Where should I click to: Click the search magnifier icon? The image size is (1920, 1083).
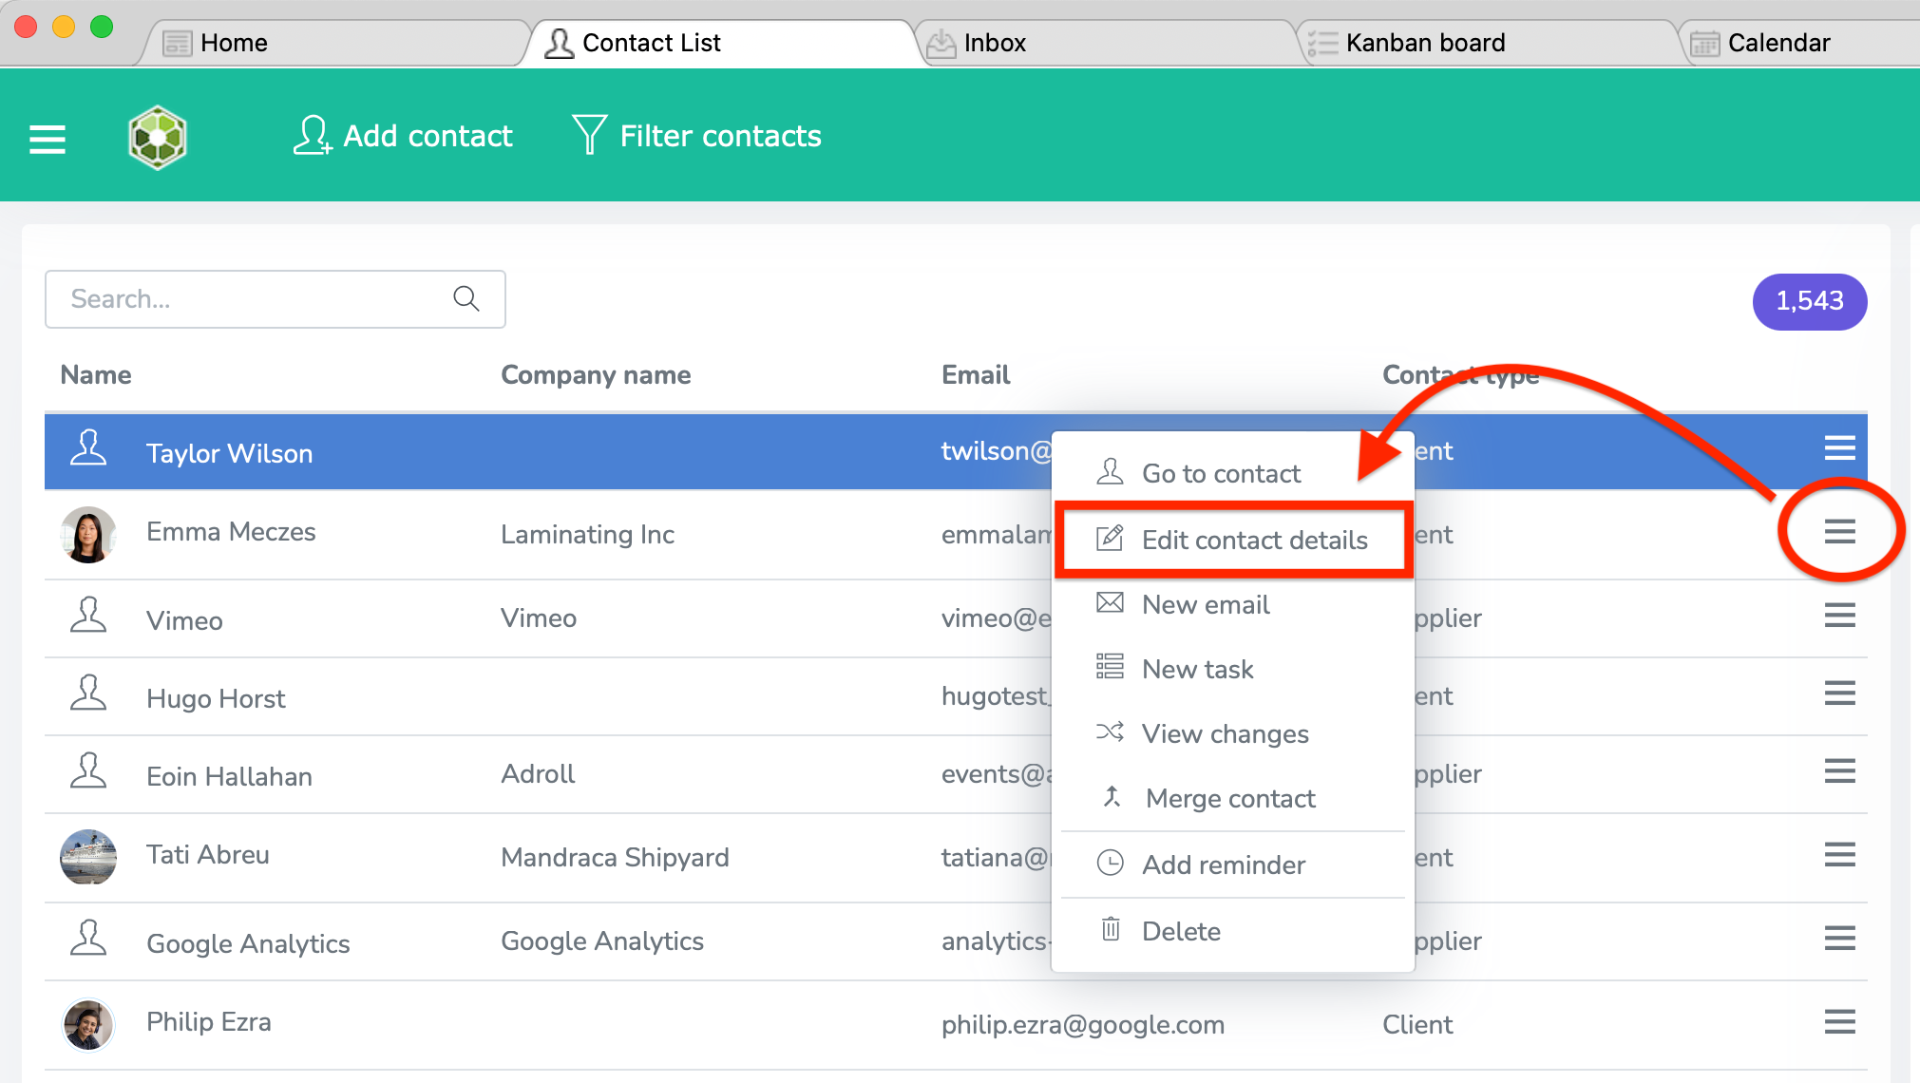466,298
